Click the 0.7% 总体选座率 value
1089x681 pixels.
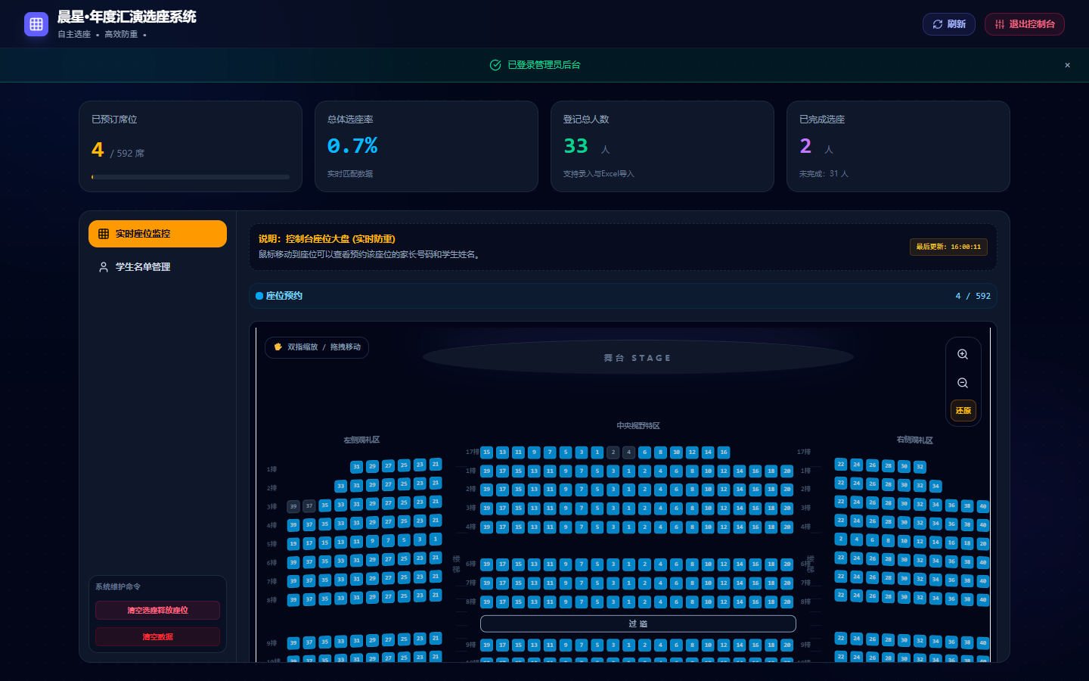point(352,145)
